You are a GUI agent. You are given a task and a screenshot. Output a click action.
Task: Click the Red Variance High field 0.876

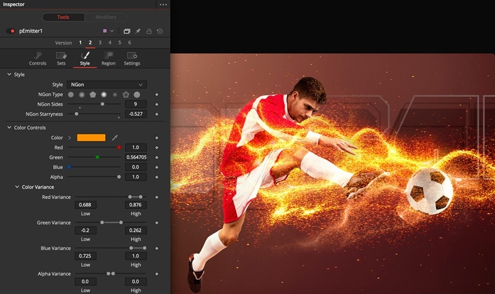(x=136, y=205)
